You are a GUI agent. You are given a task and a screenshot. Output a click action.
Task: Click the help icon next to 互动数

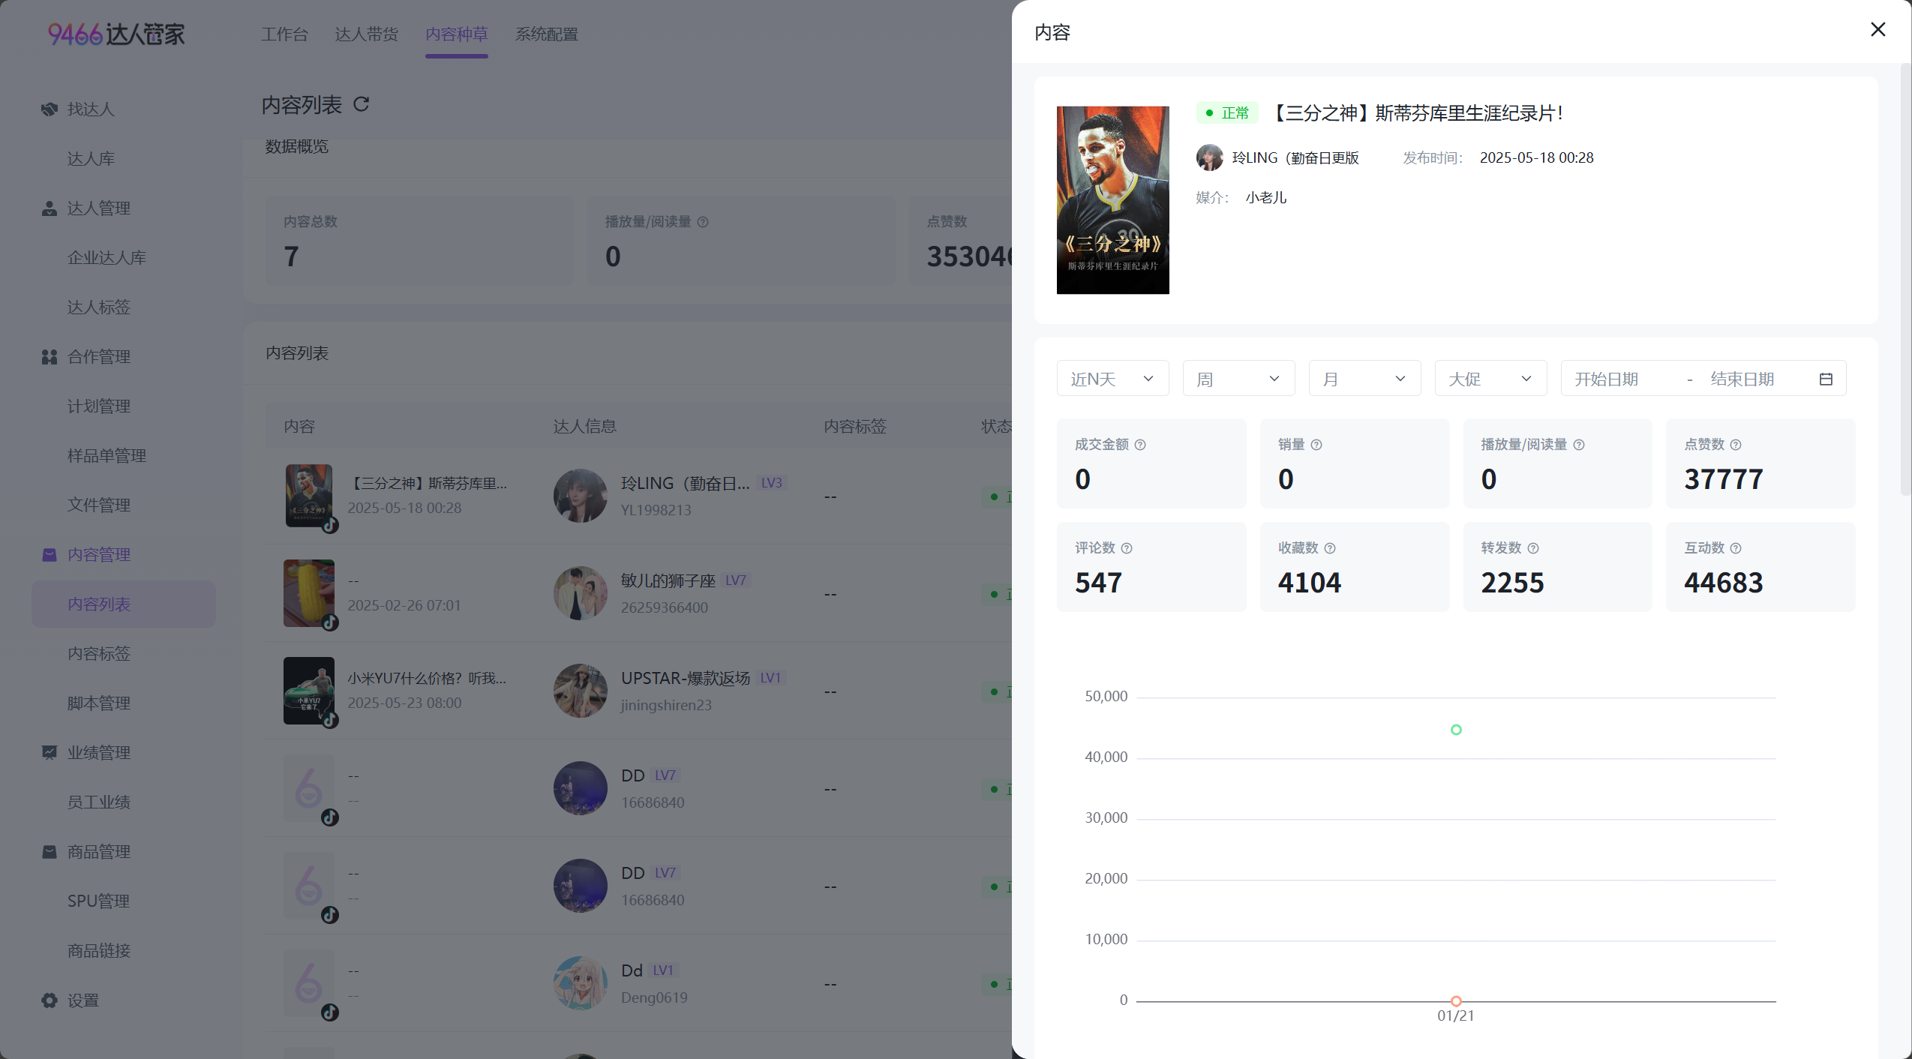tap(1736, 548)
